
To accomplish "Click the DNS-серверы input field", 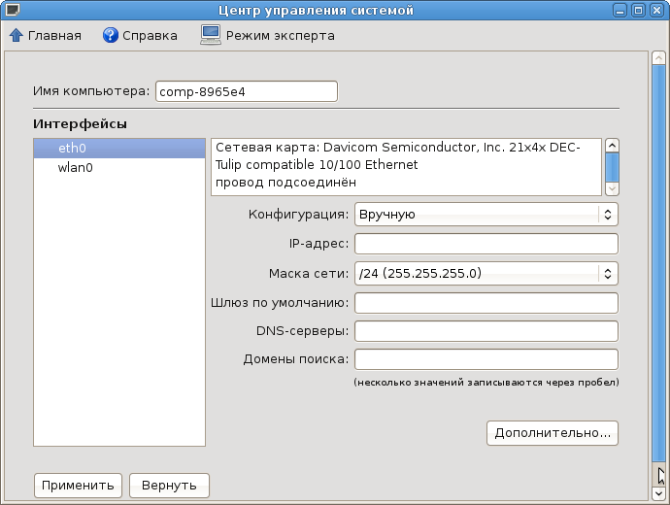I will click(x=486, y=331).
